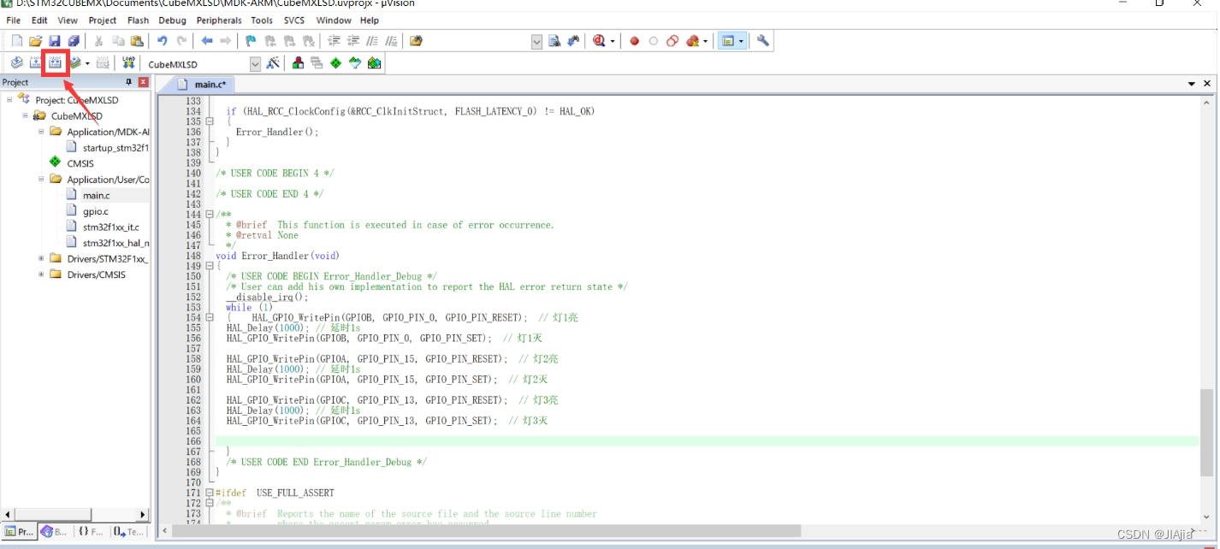The image size is (1220, 549).
Task: Open the target selection CubeMXLSD dropdown
Action: click(255, 64)
